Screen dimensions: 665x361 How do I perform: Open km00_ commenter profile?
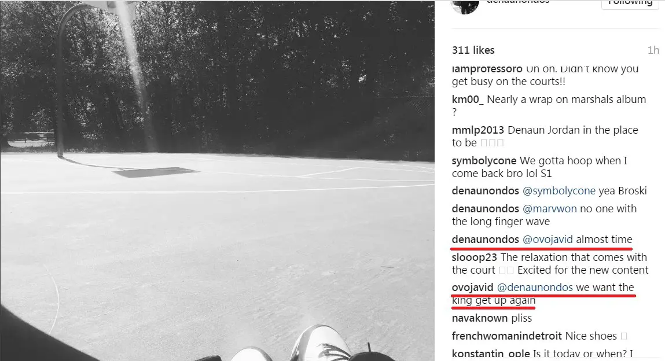click(x=468, y=100)
